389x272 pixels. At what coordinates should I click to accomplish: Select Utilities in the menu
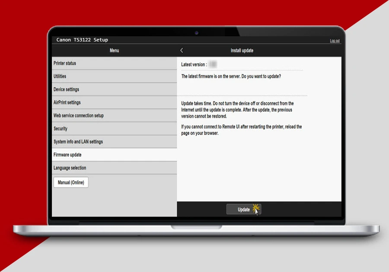(115, 76)
